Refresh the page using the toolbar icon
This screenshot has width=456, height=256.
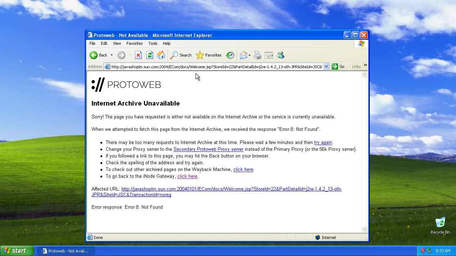150,55
